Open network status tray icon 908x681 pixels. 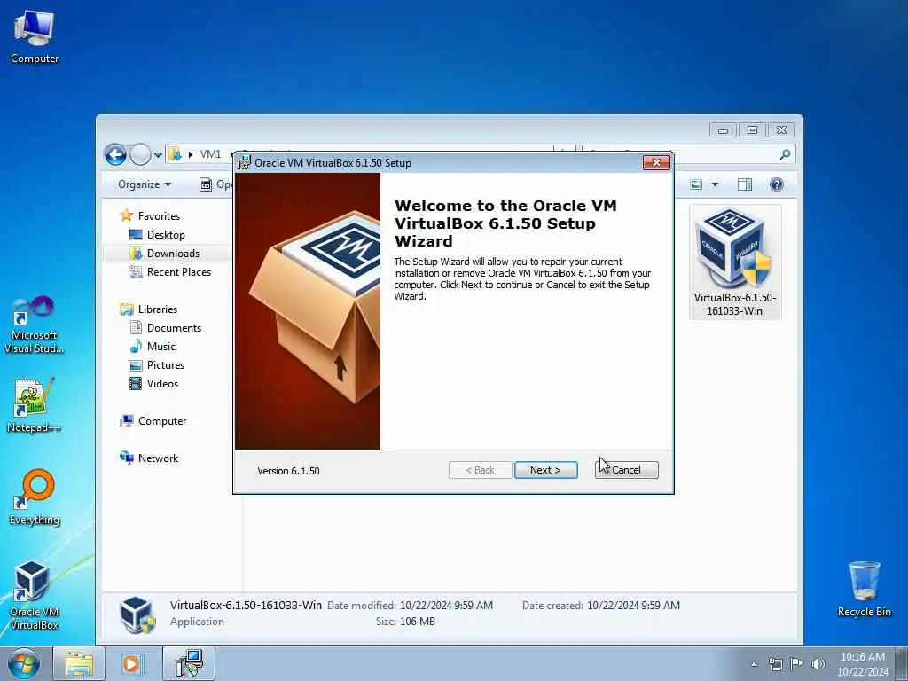(775, 664)
